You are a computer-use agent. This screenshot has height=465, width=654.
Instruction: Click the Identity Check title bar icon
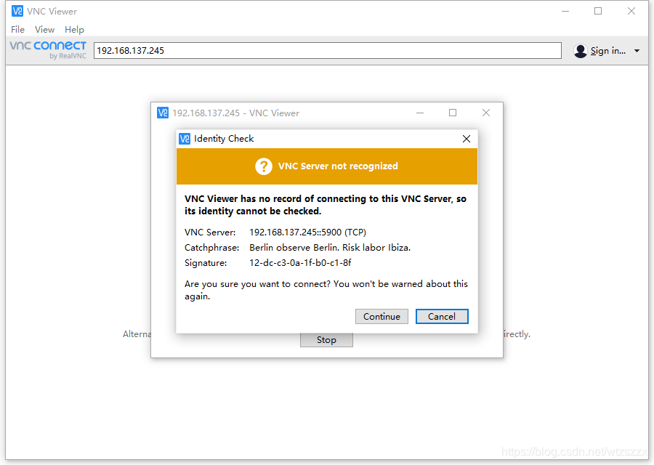185,139
